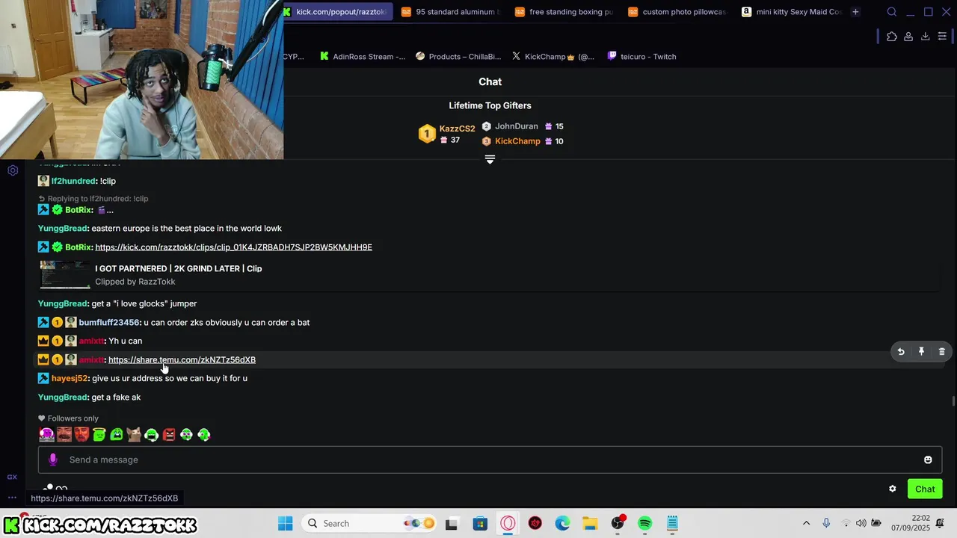This screenshot has width=957, height=538.
Task: Open browser search magnifier icon
Action: point(891,12)
